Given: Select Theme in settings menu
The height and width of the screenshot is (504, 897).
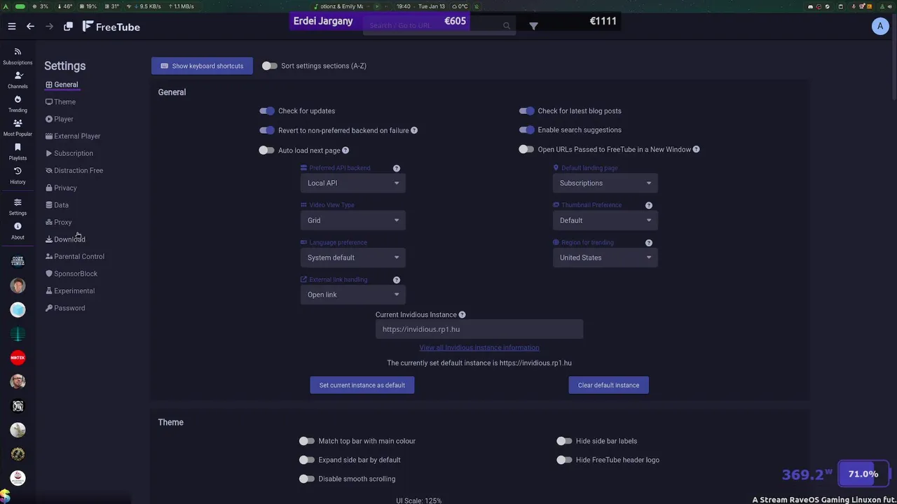Looking at the screenshot, I should (60, 102).
